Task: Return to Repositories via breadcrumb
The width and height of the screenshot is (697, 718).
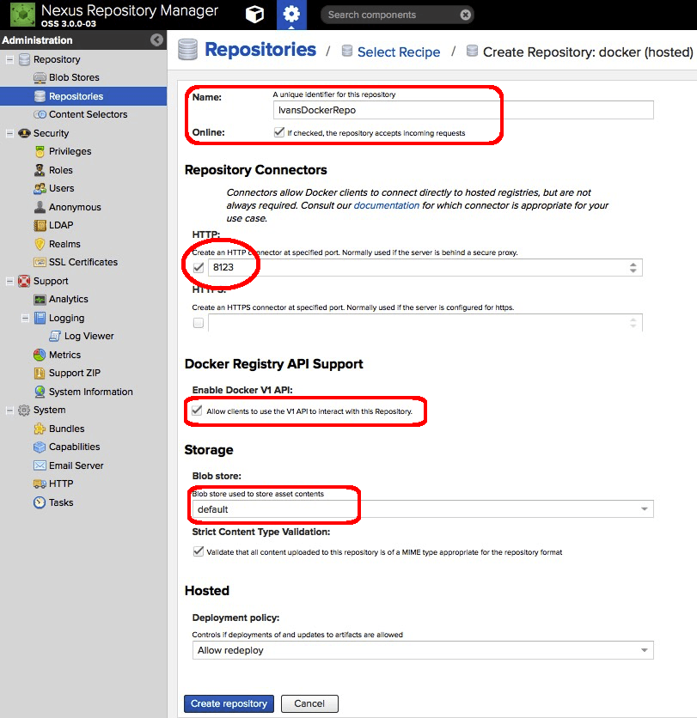Action: 260,50
